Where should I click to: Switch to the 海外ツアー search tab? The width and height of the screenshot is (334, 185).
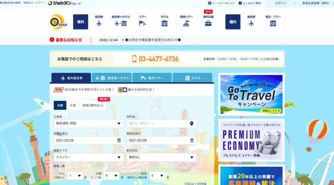click(x=152, y=78)
